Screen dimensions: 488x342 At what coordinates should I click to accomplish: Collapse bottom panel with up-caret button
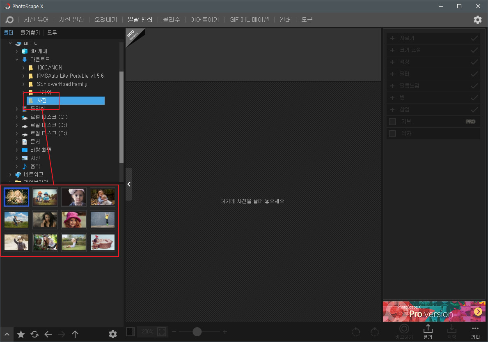[7, 334]
